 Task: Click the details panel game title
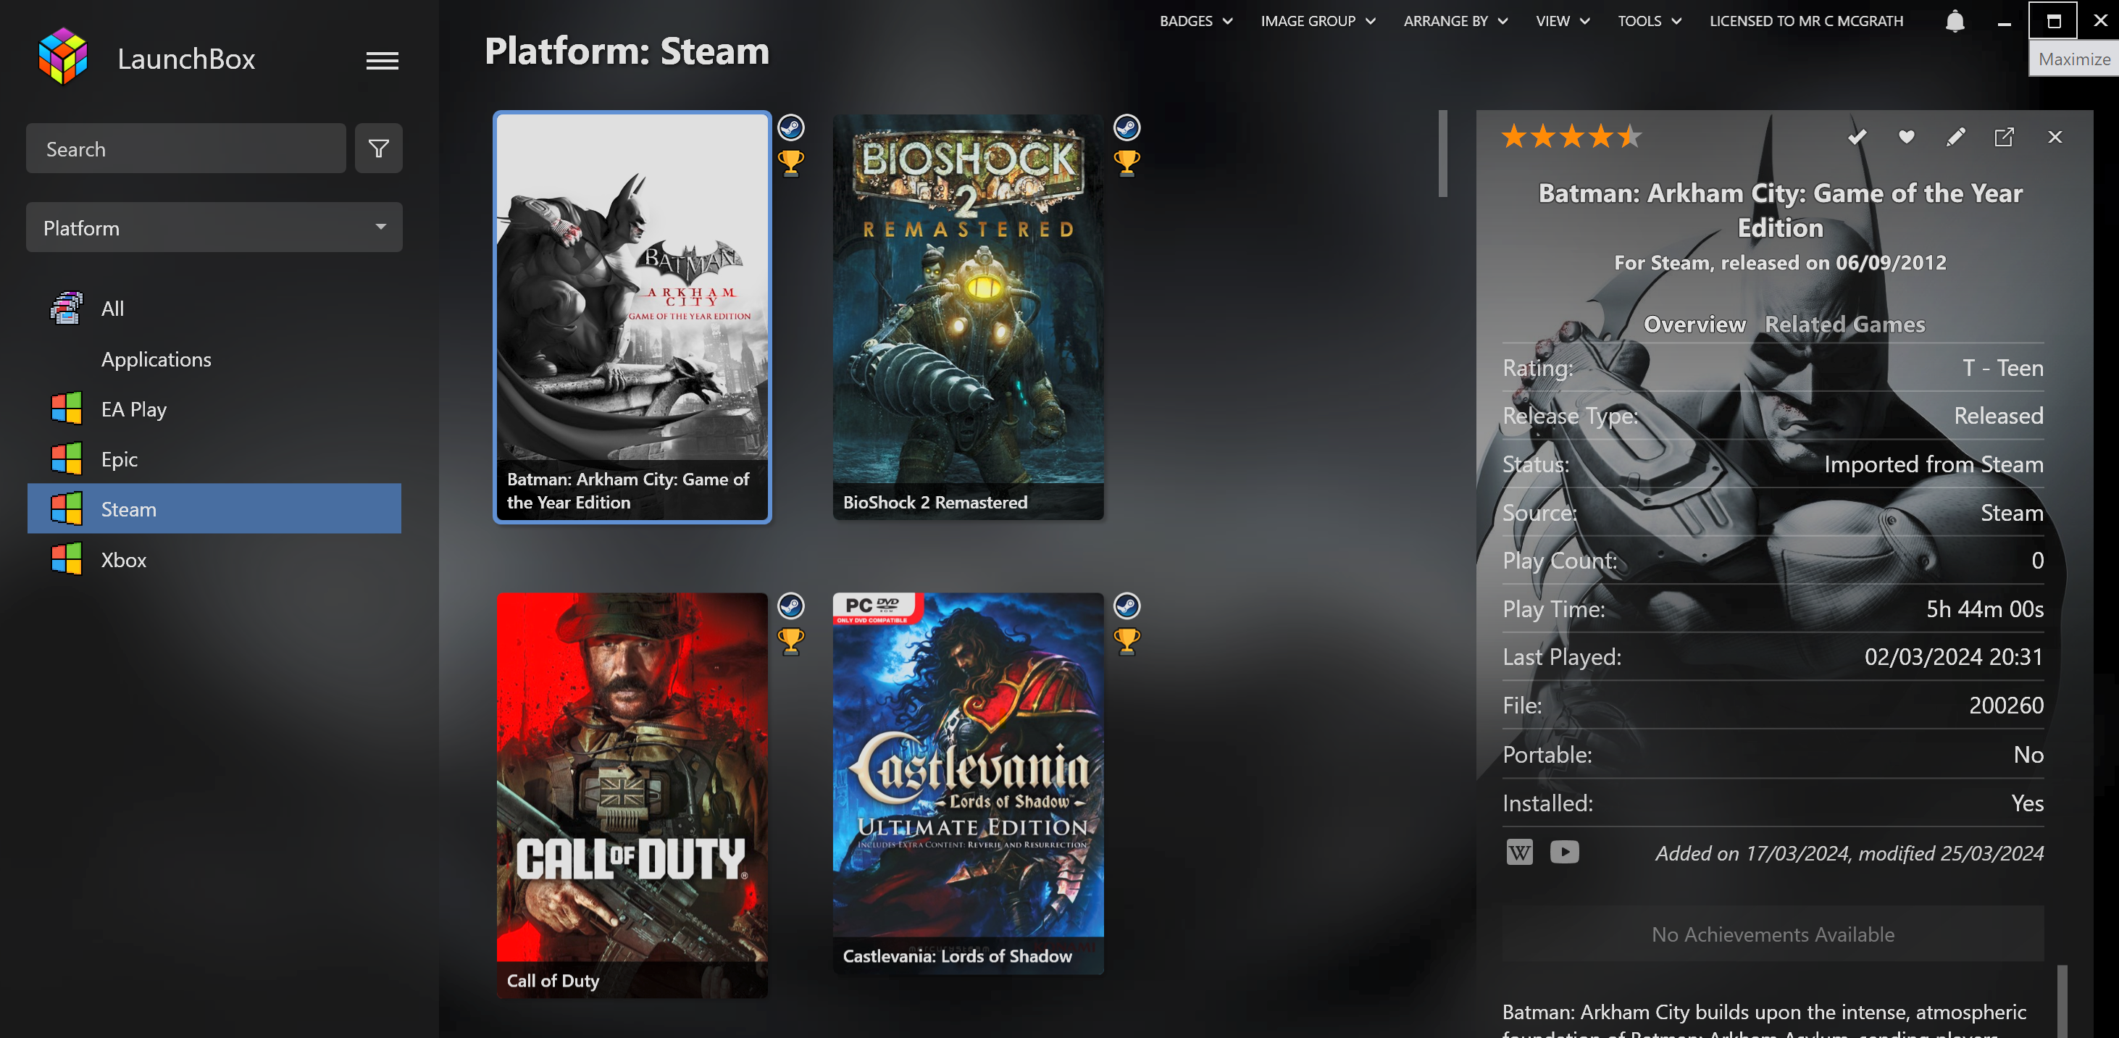pos(1779,211)
